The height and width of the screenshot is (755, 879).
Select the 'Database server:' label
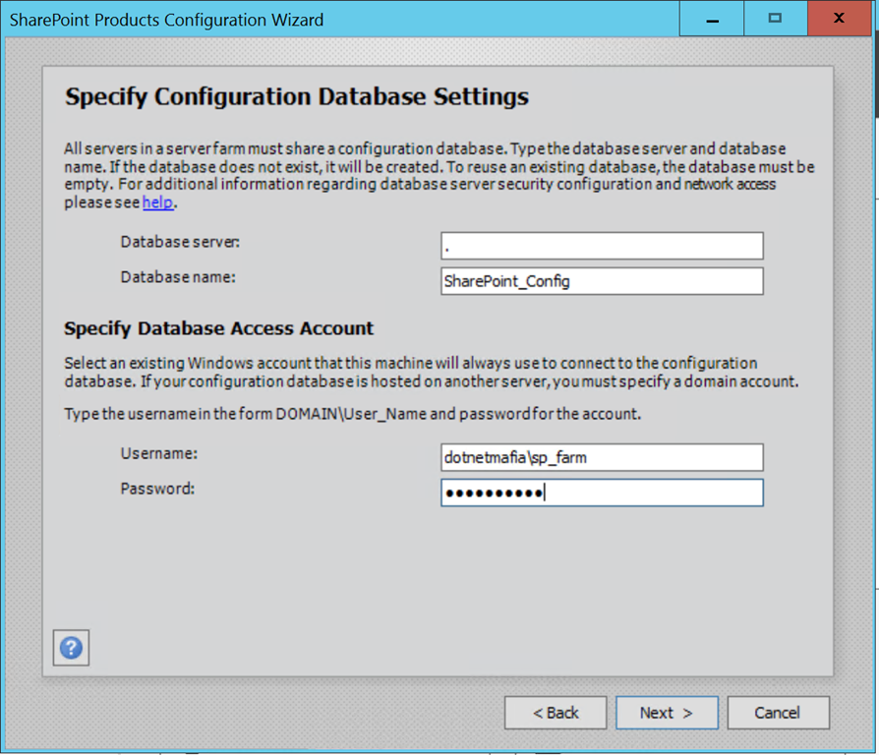point(180,242)
